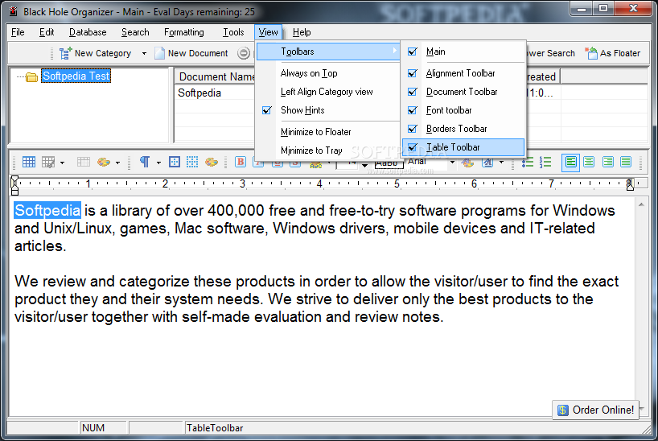Screen dimensions: 658x441
Task: Toggle the Font toolbar checkbox
Action: point(413,110)
